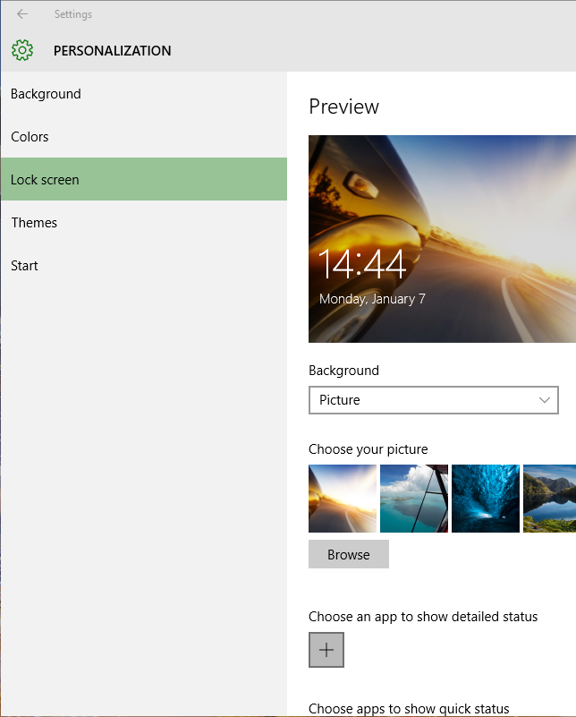Open the Background settings page
Image resolution: width=576 pixels, height=717 pixels.
point(144,94)
